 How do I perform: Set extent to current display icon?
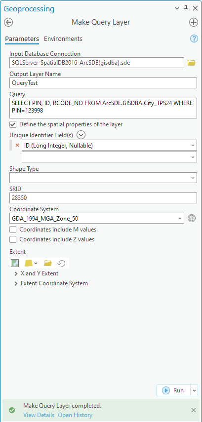pyautogui.click(x=15, y=263)
